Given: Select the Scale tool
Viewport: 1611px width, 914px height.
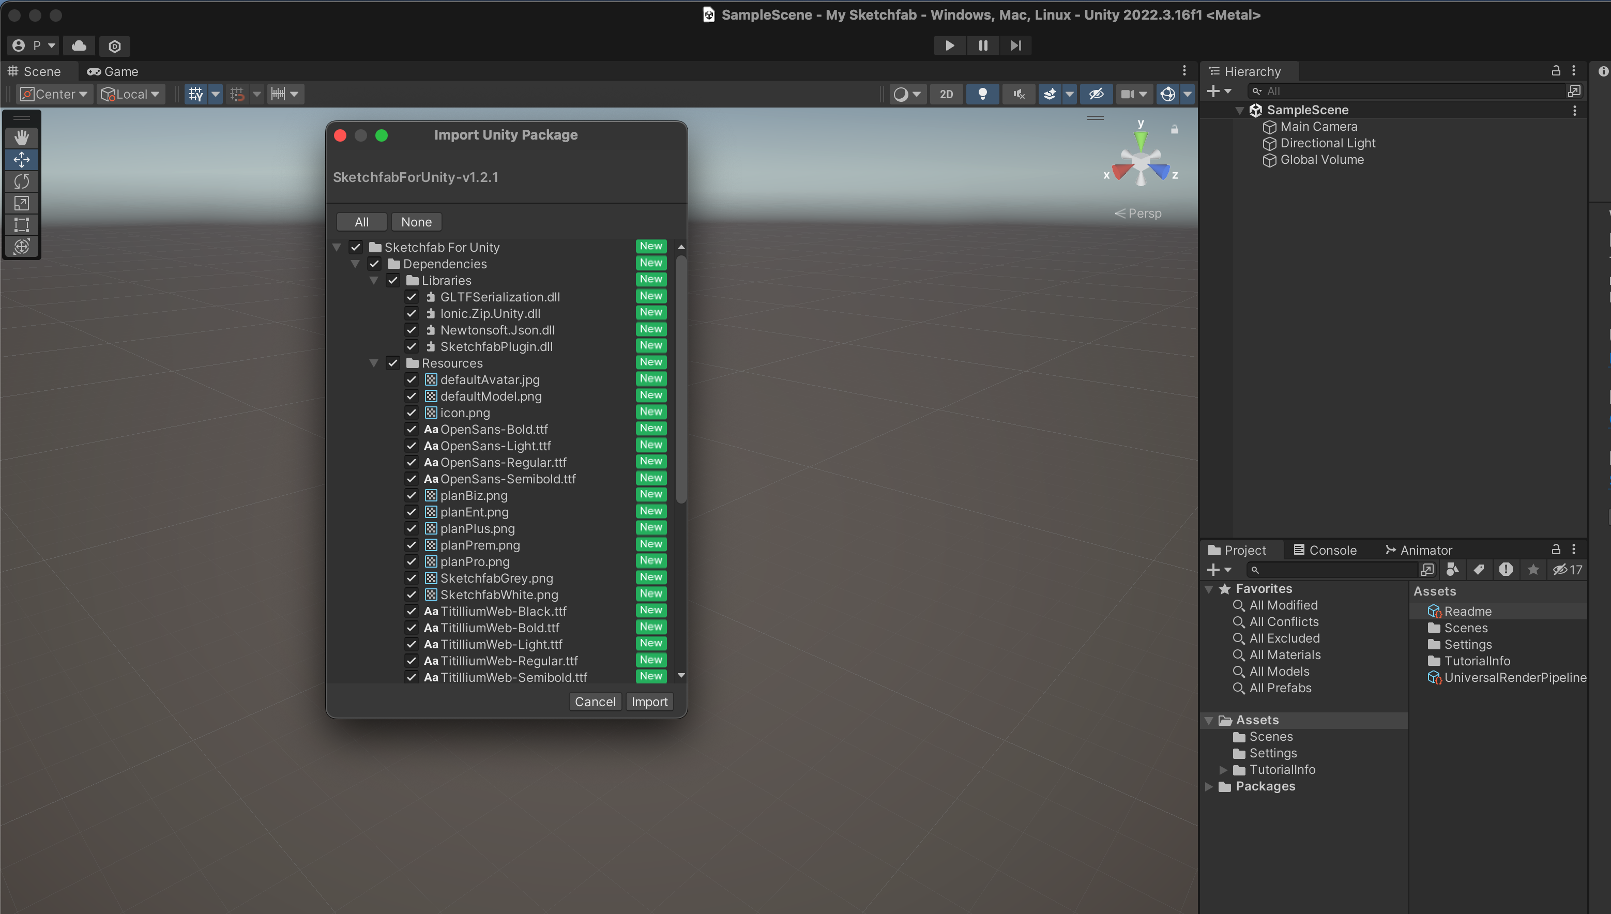Looking at the screenshot, I should tap(21, 203).
